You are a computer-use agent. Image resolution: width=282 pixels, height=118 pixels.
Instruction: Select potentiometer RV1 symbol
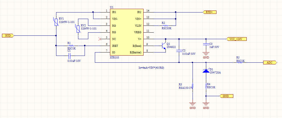coord(56,22)
